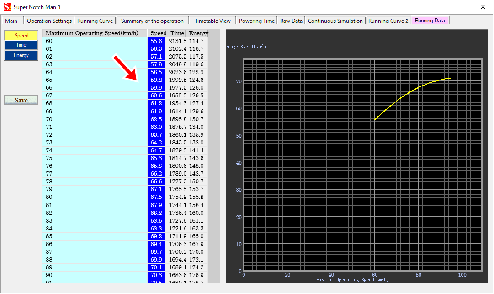Click the Time column header
This screenshot has height=294, width=494.
tap(177, 33)
